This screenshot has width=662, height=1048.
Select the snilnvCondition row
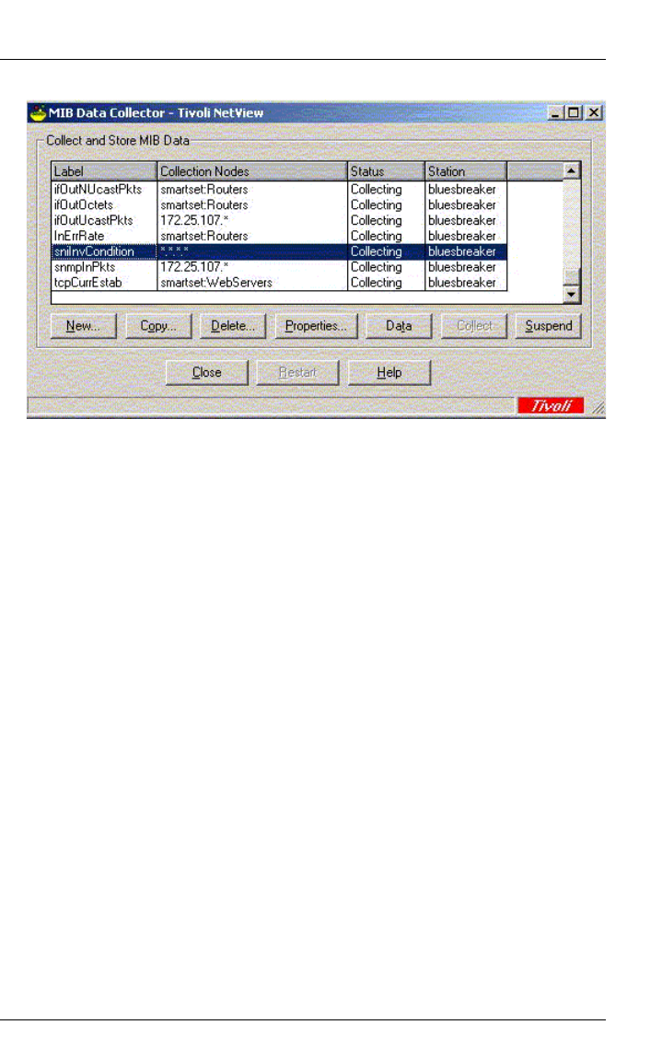coord(279,252)
